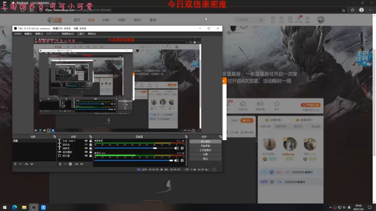The height and width of the screenshot is (211, 376).
Task: Go to the 直播 tab on Douyu
Action: point(91,20)
